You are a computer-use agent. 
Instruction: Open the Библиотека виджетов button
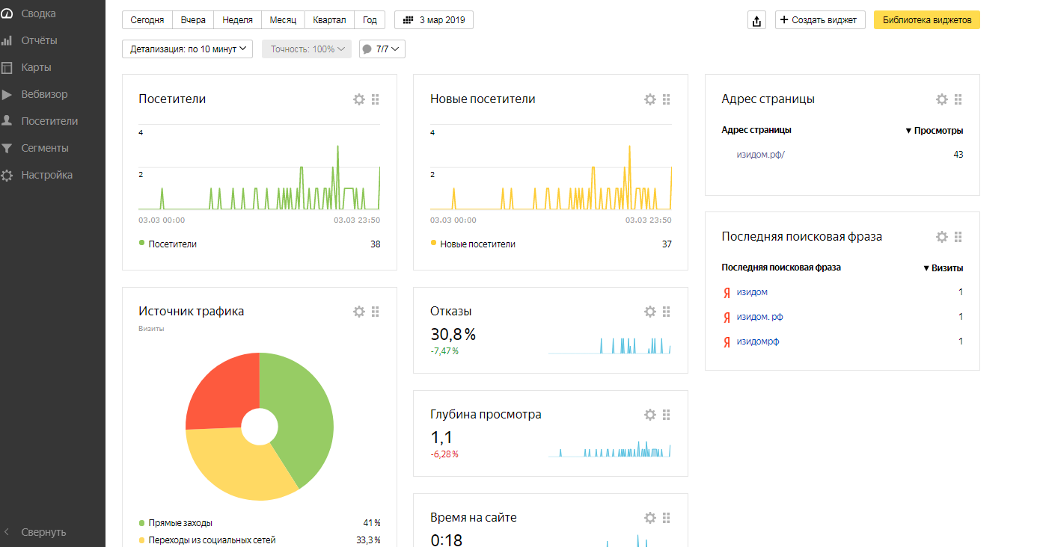pyautogui.click(x=926, y=20)
